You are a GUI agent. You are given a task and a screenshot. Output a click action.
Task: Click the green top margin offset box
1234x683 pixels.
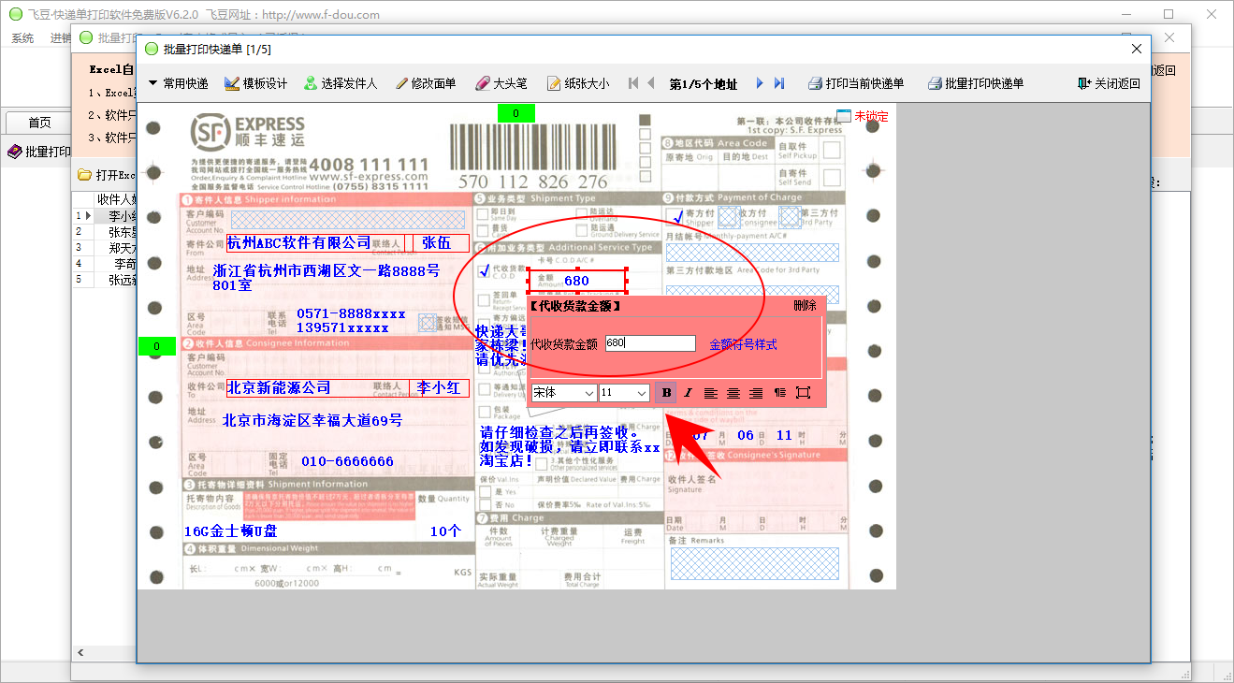pyautogui.click(x=515, y=114)
